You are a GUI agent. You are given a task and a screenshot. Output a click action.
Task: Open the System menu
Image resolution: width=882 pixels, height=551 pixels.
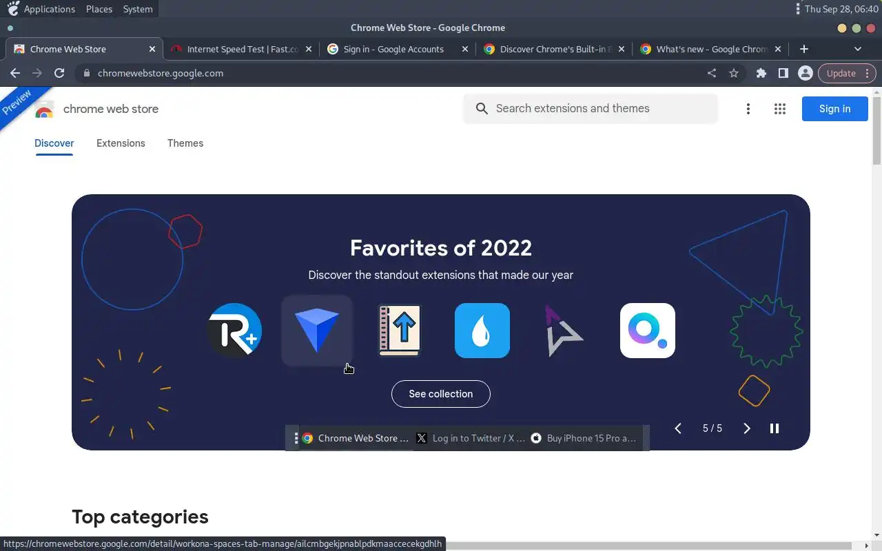(x=138, y=9)
